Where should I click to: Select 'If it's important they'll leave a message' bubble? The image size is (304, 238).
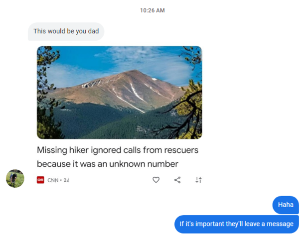pos(237,224)
